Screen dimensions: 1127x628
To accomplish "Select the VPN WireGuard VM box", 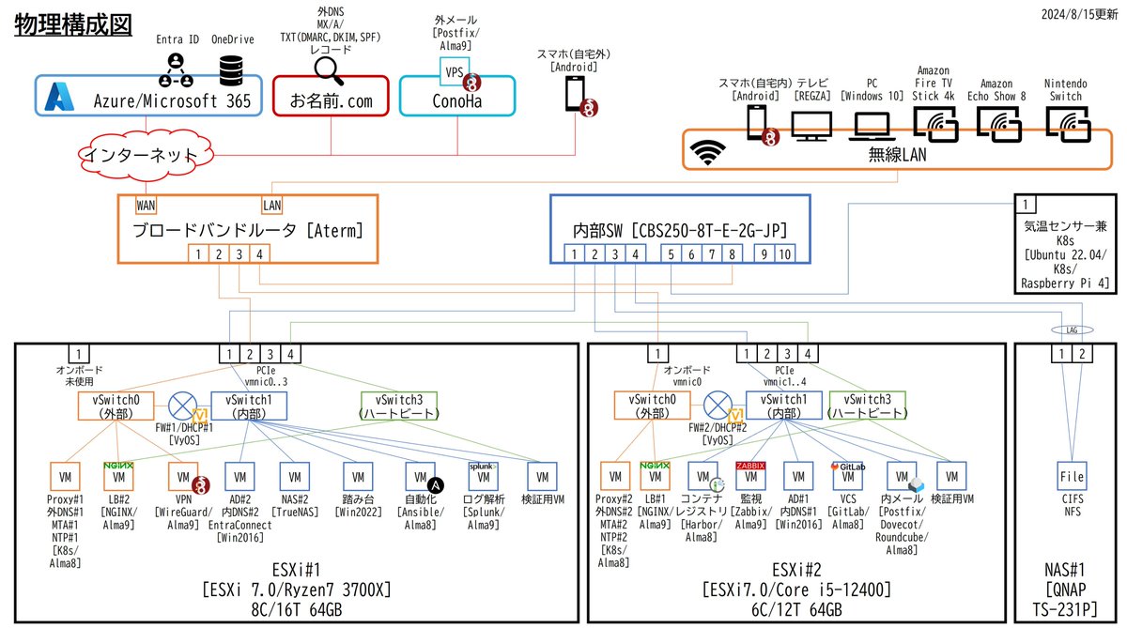I will [183, 477].
